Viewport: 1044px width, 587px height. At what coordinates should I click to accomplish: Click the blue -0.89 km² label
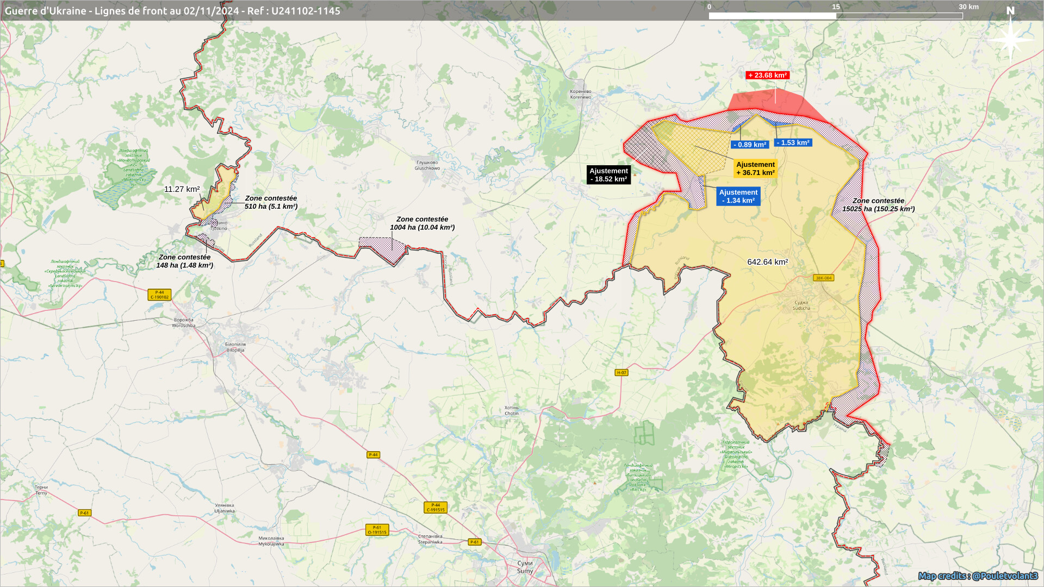[749, 145]
